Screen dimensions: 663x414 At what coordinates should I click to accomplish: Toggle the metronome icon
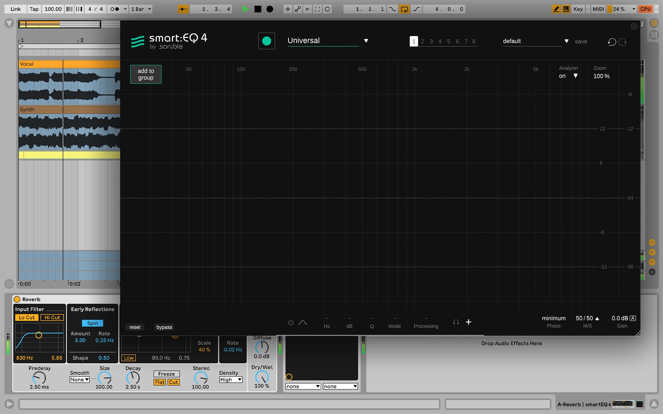[114, 9]
